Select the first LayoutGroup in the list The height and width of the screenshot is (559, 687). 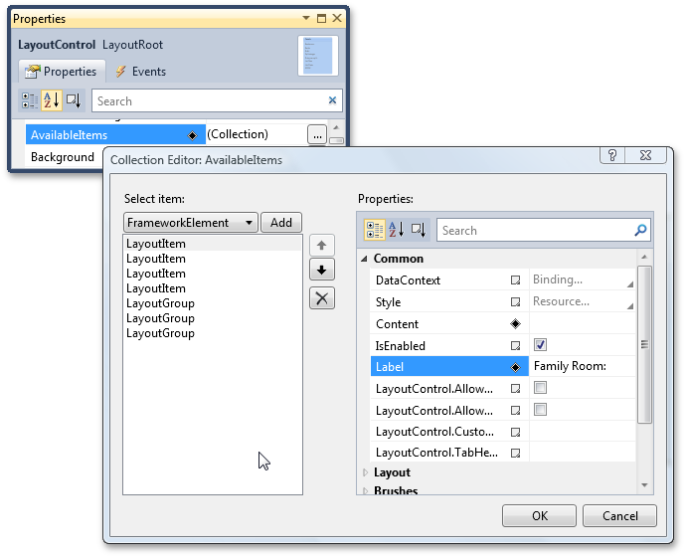pyautogui.click(x=213, y=303)
